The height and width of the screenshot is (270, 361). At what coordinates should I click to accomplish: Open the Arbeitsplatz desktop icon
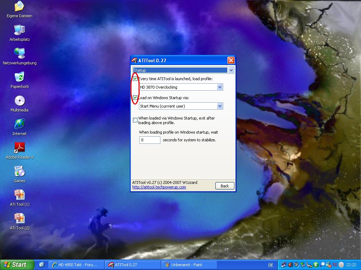[x=20, y=33]
